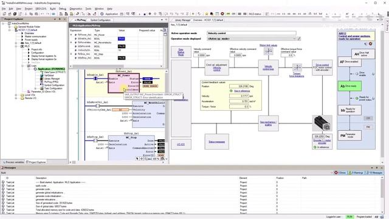
Task: Toggle the Messages filter button
Action: 374,173
